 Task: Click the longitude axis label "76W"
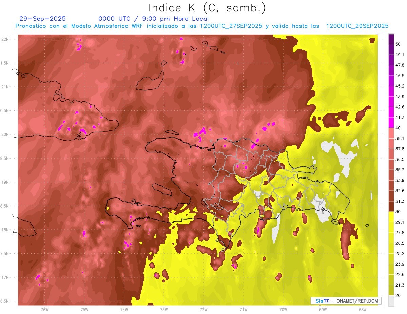pos(44,309)
